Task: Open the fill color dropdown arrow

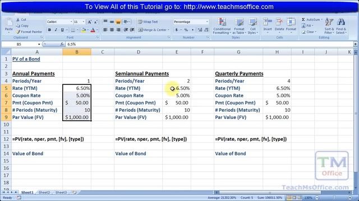Action: pos(88,30)
